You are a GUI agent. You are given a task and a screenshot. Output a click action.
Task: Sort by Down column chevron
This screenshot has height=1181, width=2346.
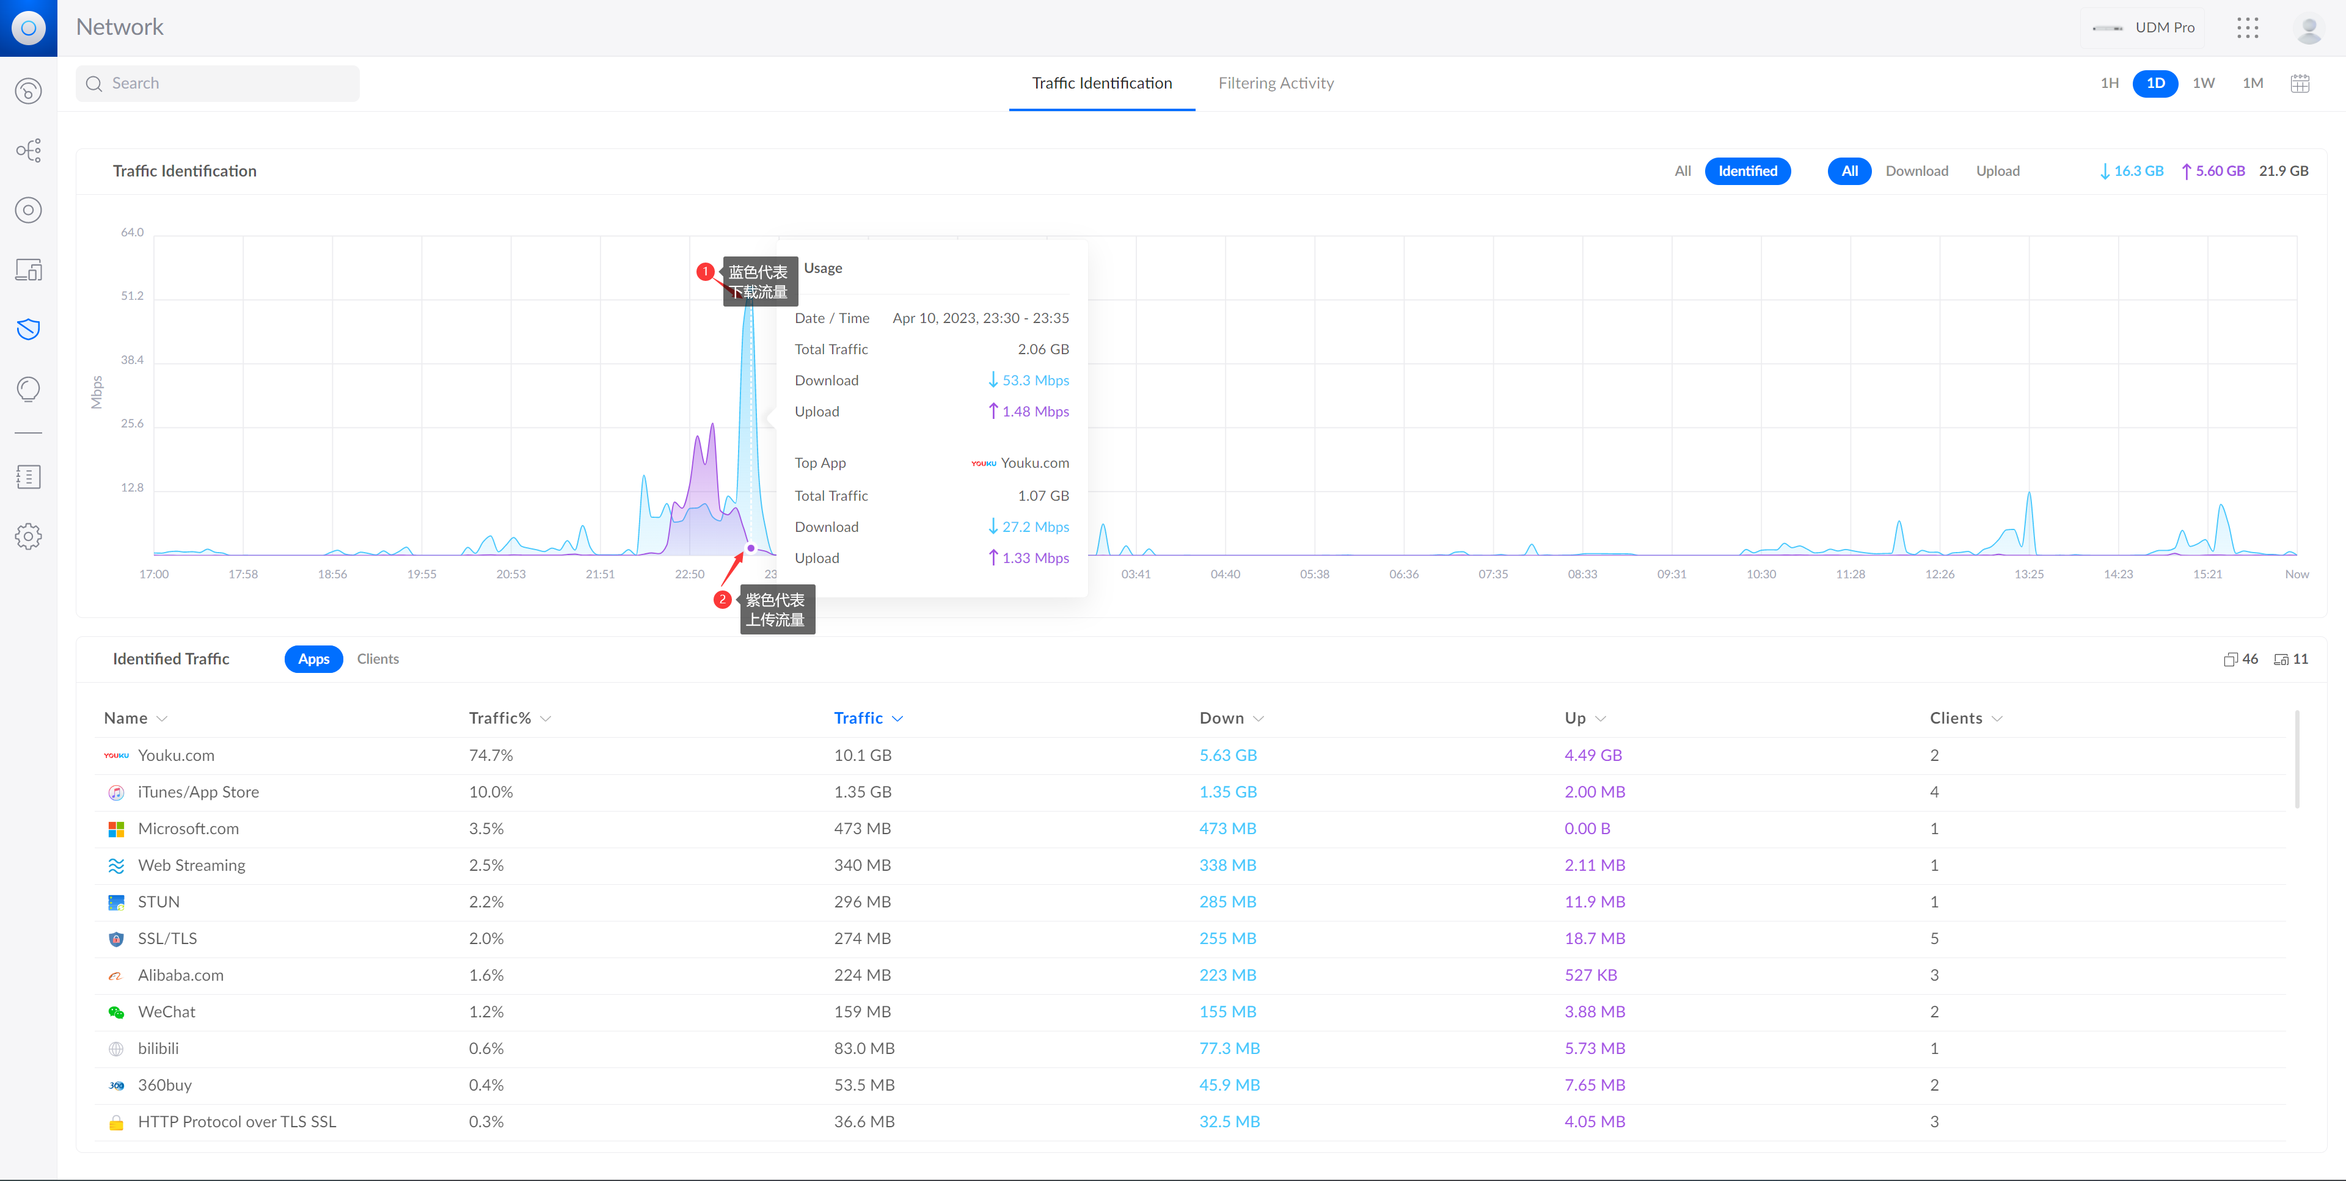point(1259,719)
